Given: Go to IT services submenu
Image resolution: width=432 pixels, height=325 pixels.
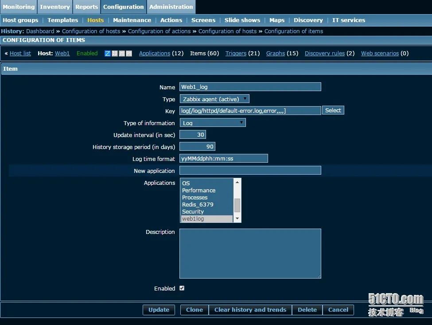Looking at the screenshot, I should (349, 20).
